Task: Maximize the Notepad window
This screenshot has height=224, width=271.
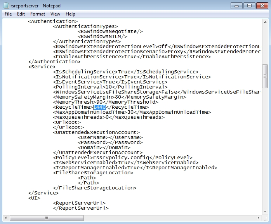Action: click(x=249, y=6)
